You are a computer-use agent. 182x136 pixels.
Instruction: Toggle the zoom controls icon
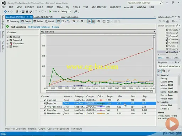tap(89, 21)
